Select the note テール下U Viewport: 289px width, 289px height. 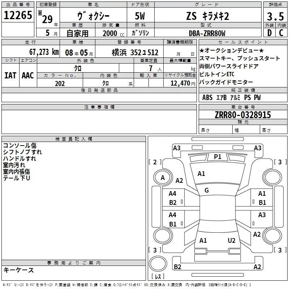pos(16,178)
